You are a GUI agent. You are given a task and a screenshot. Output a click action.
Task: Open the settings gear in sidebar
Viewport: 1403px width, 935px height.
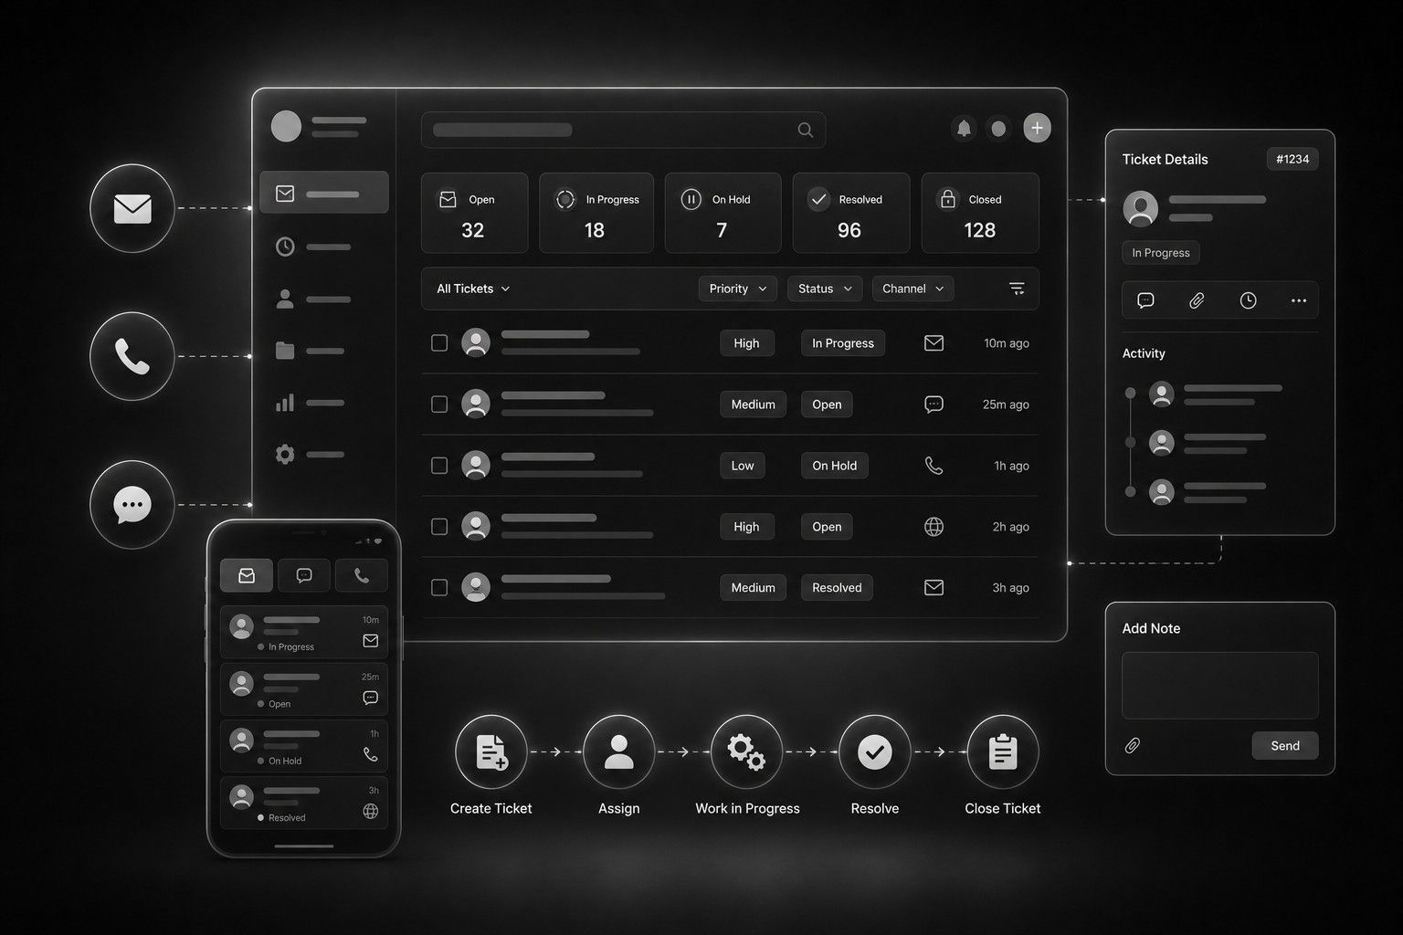(285, 454)
